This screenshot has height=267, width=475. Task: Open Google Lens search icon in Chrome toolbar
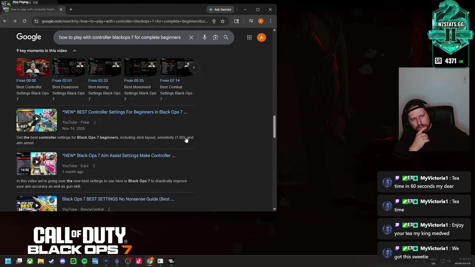tap(236, 21)
